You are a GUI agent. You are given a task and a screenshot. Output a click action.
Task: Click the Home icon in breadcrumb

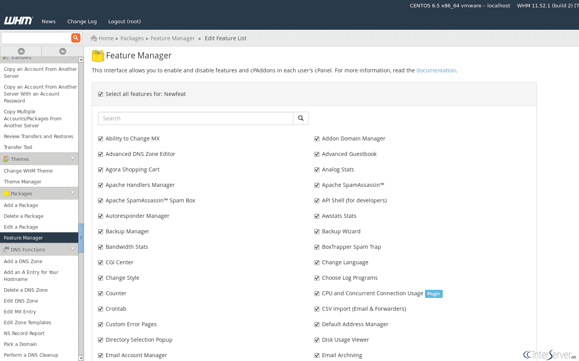click(94, 38)
